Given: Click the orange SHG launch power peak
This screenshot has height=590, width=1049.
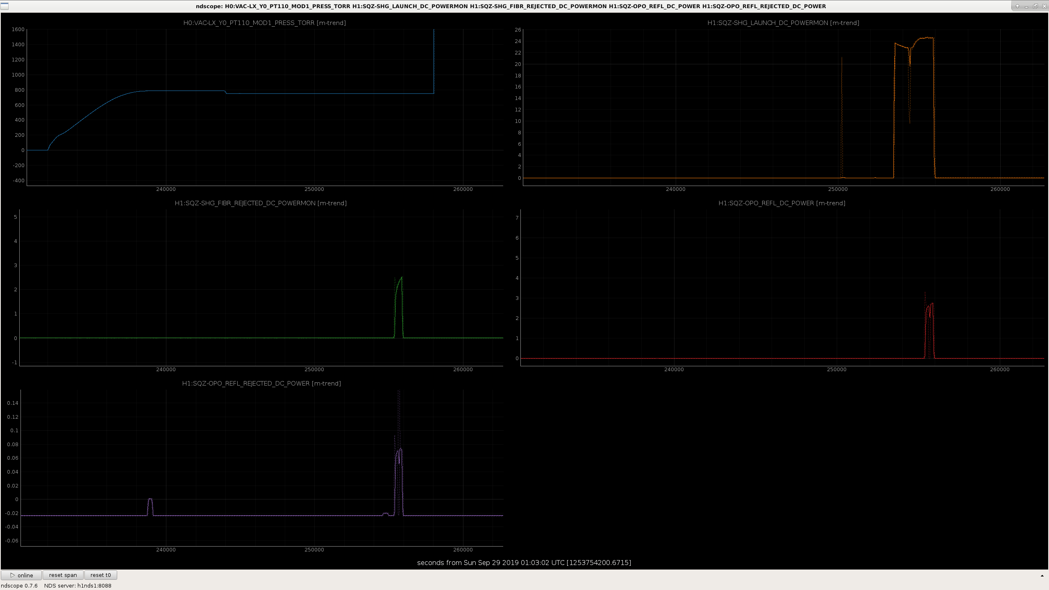Looking at the screenshot, I should tap(927, 38).
